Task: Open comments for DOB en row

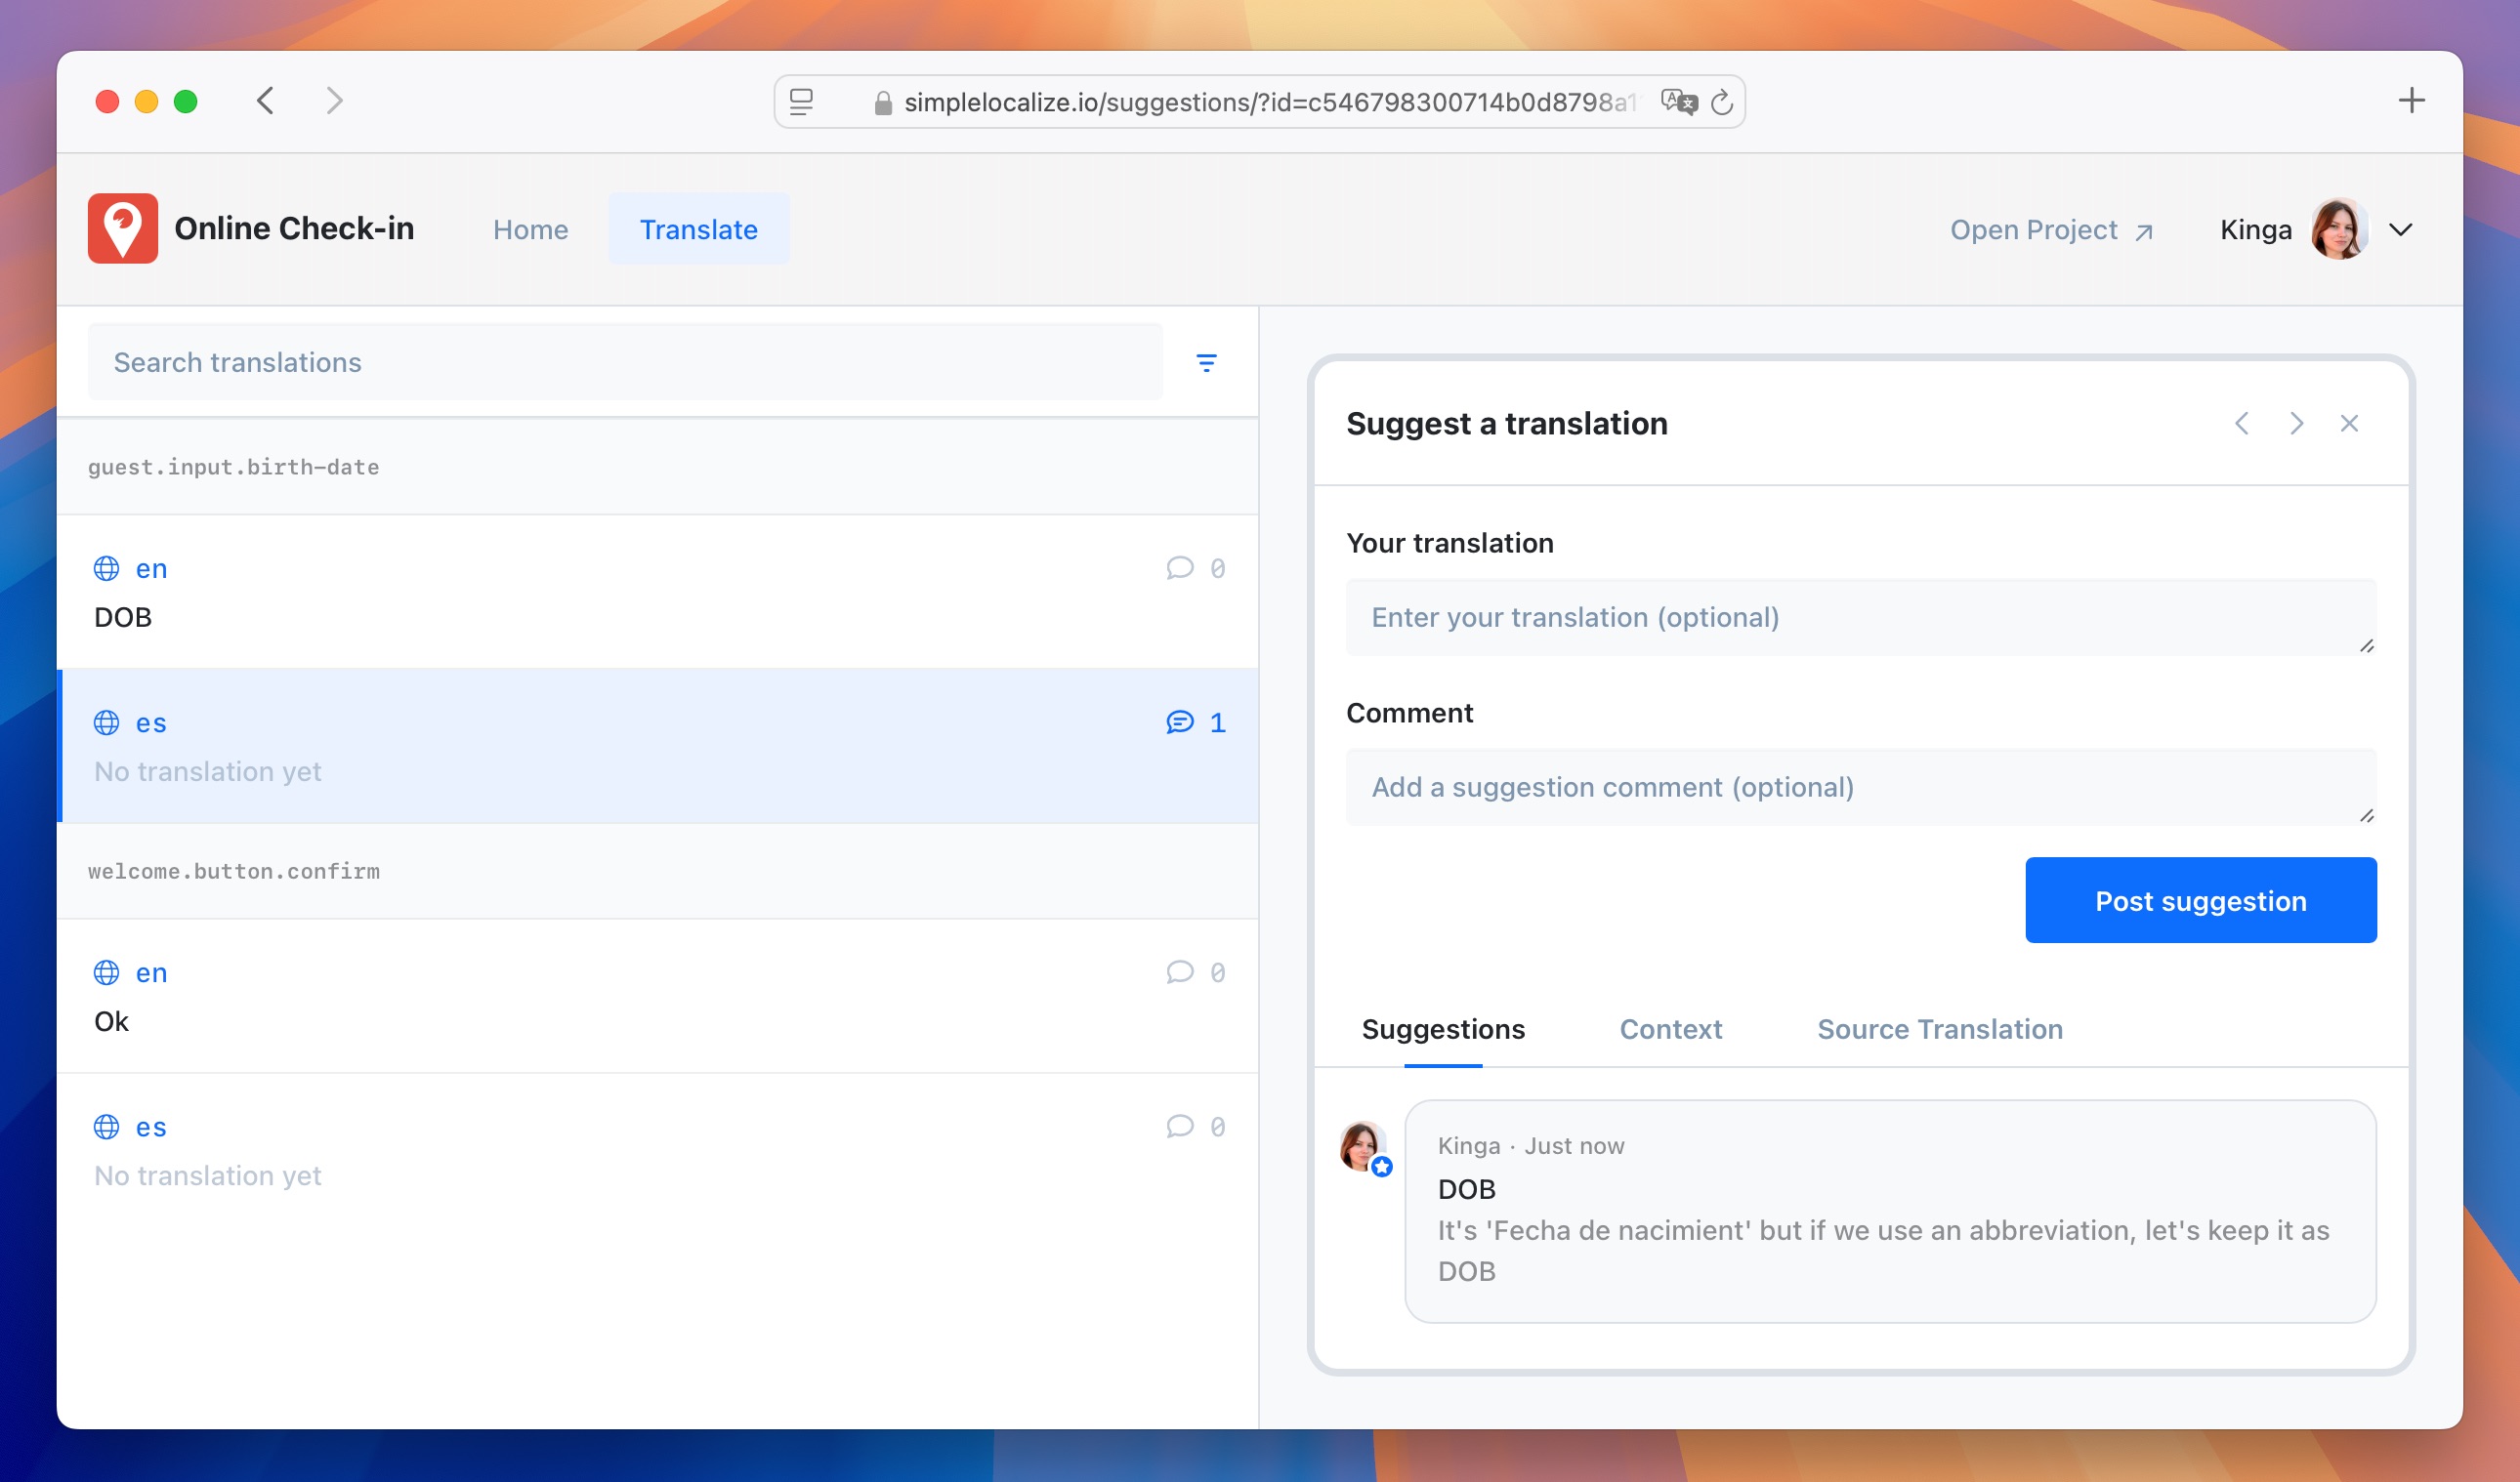Action: point(1180,568)
